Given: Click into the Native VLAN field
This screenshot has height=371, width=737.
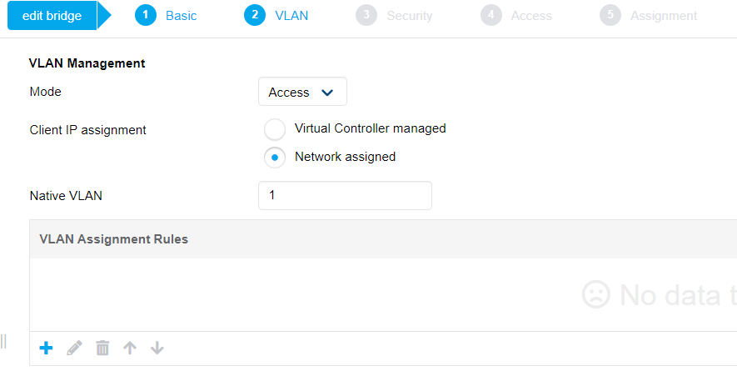Looking at the screenshot, I should point(345,196).
